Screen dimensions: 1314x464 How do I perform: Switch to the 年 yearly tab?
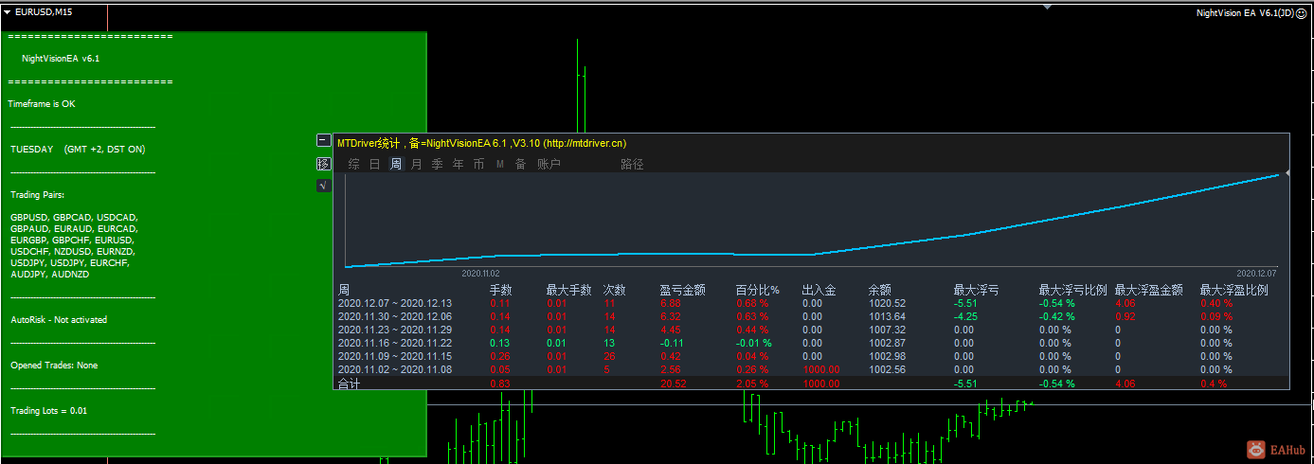coord(458,164)
